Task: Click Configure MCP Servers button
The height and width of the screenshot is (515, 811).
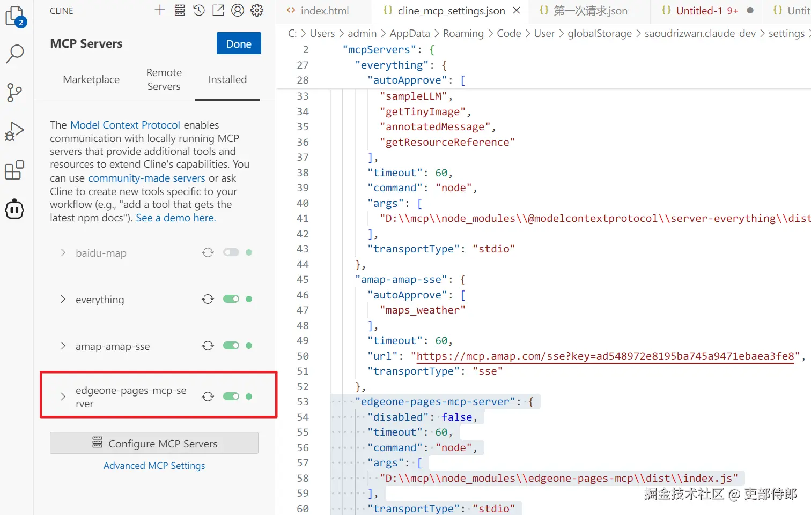Action: click(154, 443)
